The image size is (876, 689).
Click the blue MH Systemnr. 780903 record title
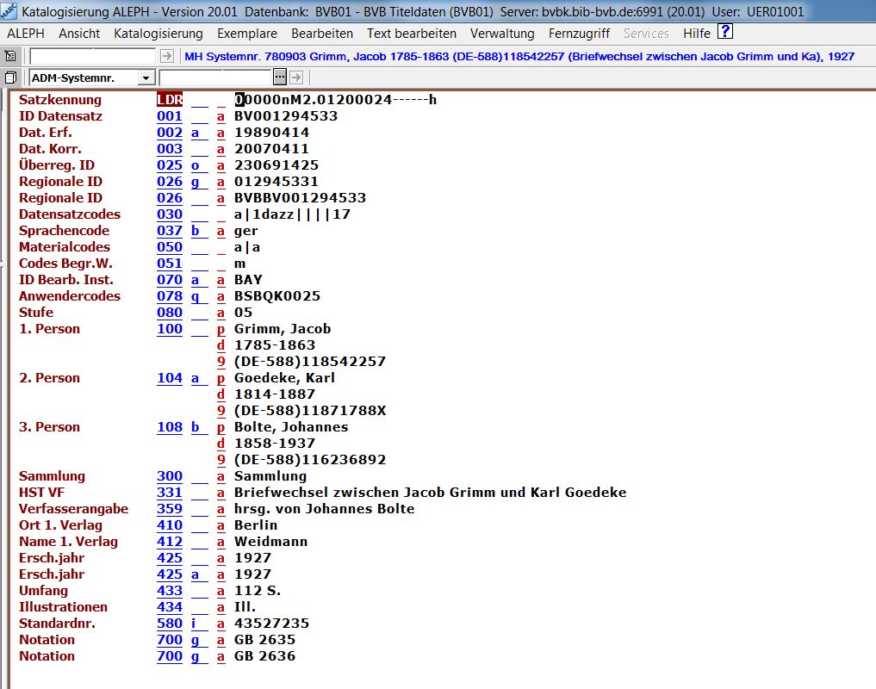pos(519,56)
